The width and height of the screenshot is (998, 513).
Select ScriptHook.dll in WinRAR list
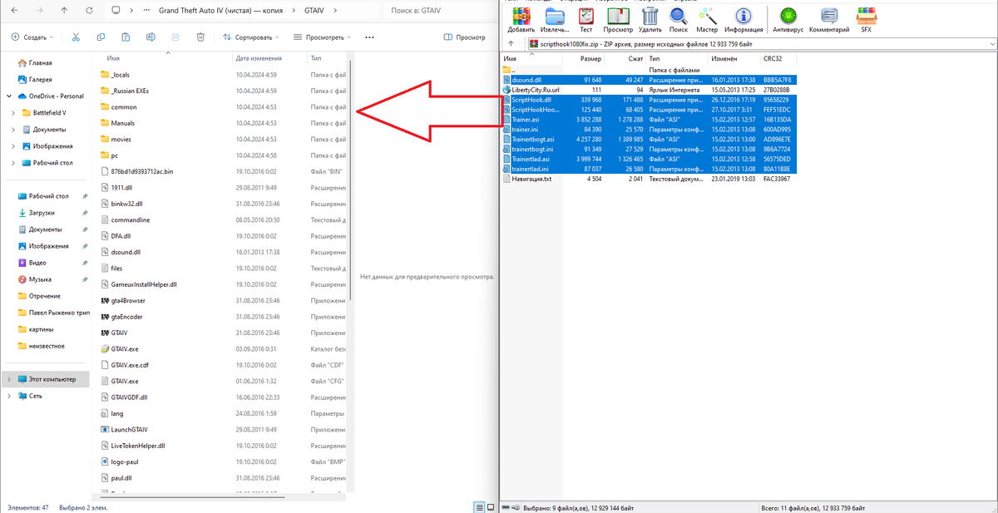[x=531, y=100]
